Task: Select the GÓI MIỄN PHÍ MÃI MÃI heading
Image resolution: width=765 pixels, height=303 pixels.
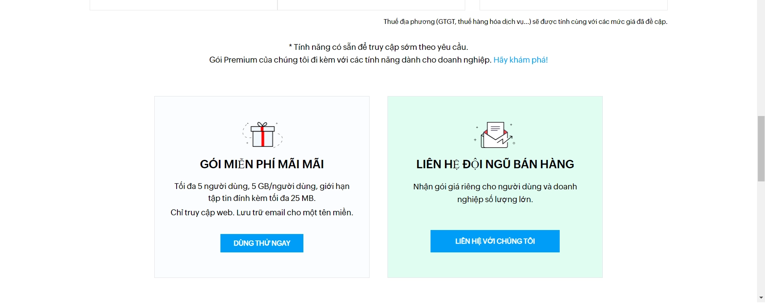Action: 262,164
